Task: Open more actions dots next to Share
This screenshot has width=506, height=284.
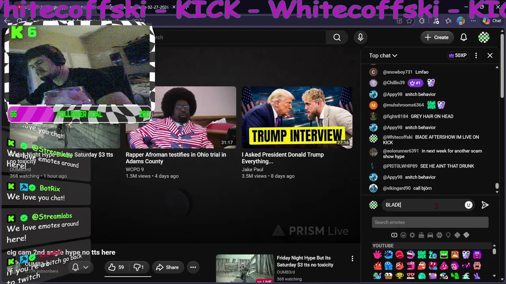Action: pyautogui.click(x=193, y=267)
